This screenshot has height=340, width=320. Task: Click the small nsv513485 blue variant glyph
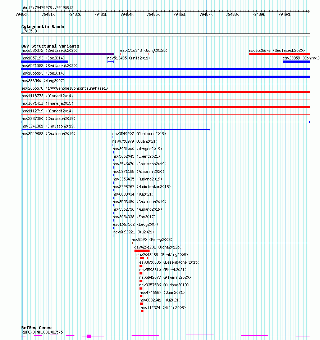[110, 62]
